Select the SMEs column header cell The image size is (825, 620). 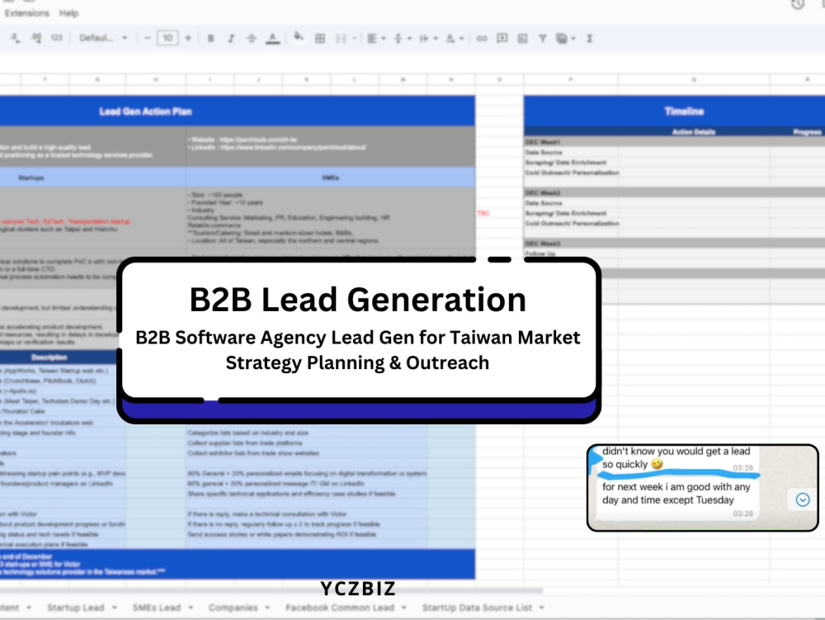tap(331, 177)
